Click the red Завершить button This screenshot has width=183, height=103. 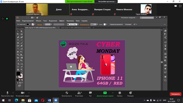pos(175,94)
